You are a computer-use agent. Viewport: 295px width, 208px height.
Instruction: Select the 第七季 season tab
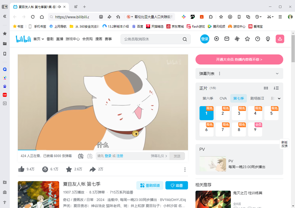point(239,98)
